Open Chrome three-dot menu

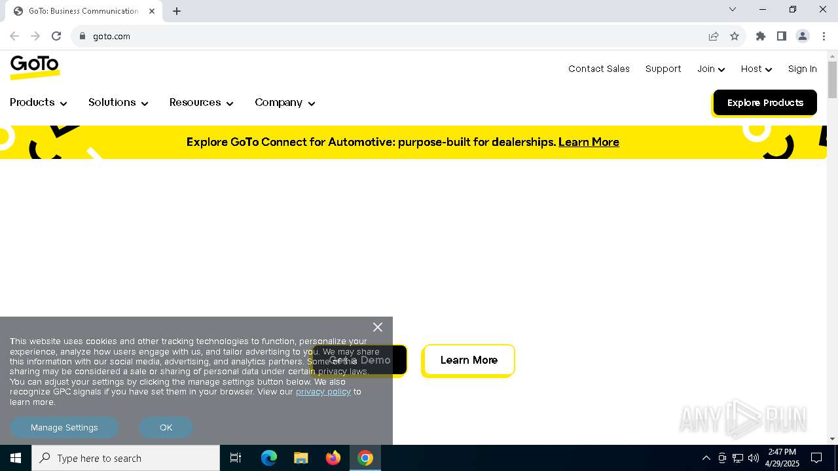pos(824,36)
